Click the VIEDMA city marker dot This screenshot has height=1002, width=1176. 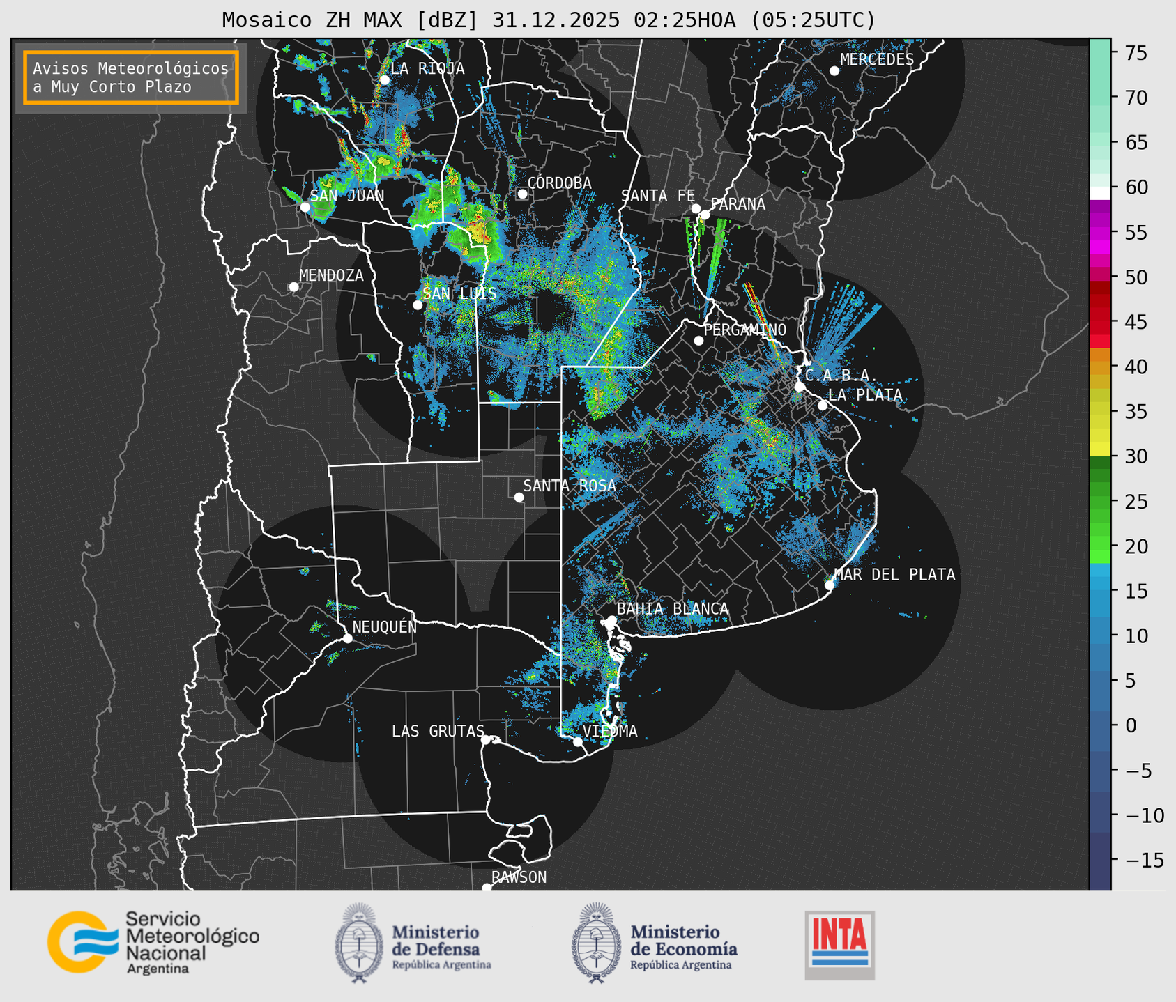pos(578,741)
